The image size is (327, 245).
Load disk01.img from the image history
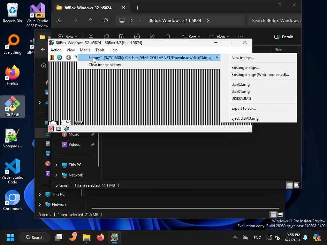click(x=240, y=92)
